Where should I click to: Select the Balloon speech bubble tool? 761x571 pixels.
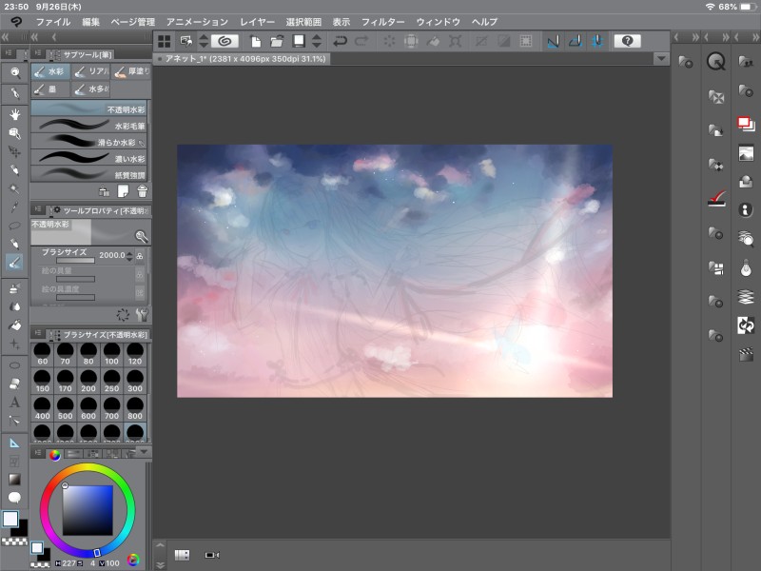pos(15,497)
